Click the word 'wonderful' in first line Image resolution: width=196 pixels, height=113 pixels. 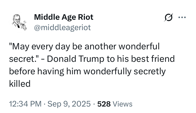tap(139, 46)
